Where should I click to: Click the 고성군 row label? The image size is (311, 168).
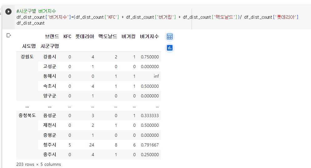[50, 67]
